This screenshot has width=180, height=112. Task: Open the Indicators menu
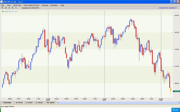(x=54, y=5)
